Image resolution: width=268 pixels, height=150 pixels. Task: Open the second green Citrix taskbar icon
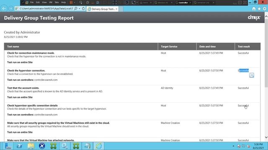click(76, 146)
